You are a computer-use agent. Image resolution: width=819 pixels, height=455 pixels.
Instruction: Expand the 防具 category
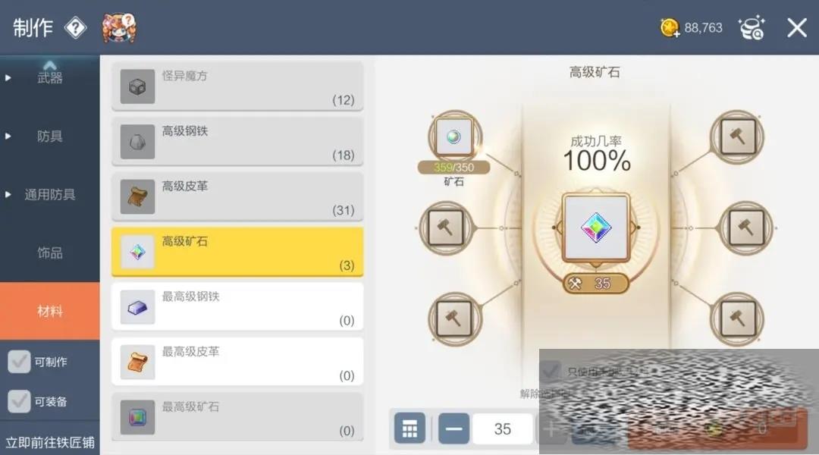tap(49, 136)
